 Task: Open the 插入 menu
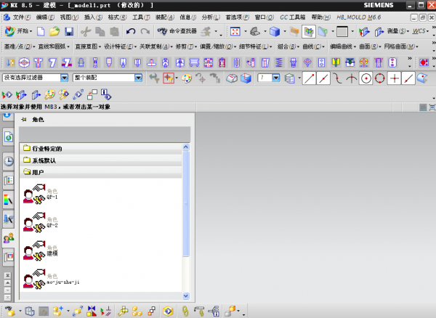tap(93, 17)
